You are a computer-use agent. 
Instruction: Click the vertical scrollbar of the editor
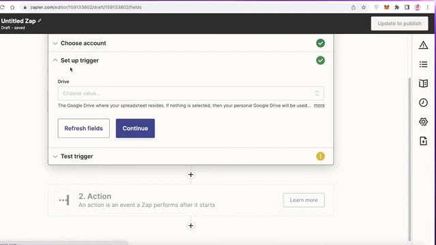409,159
